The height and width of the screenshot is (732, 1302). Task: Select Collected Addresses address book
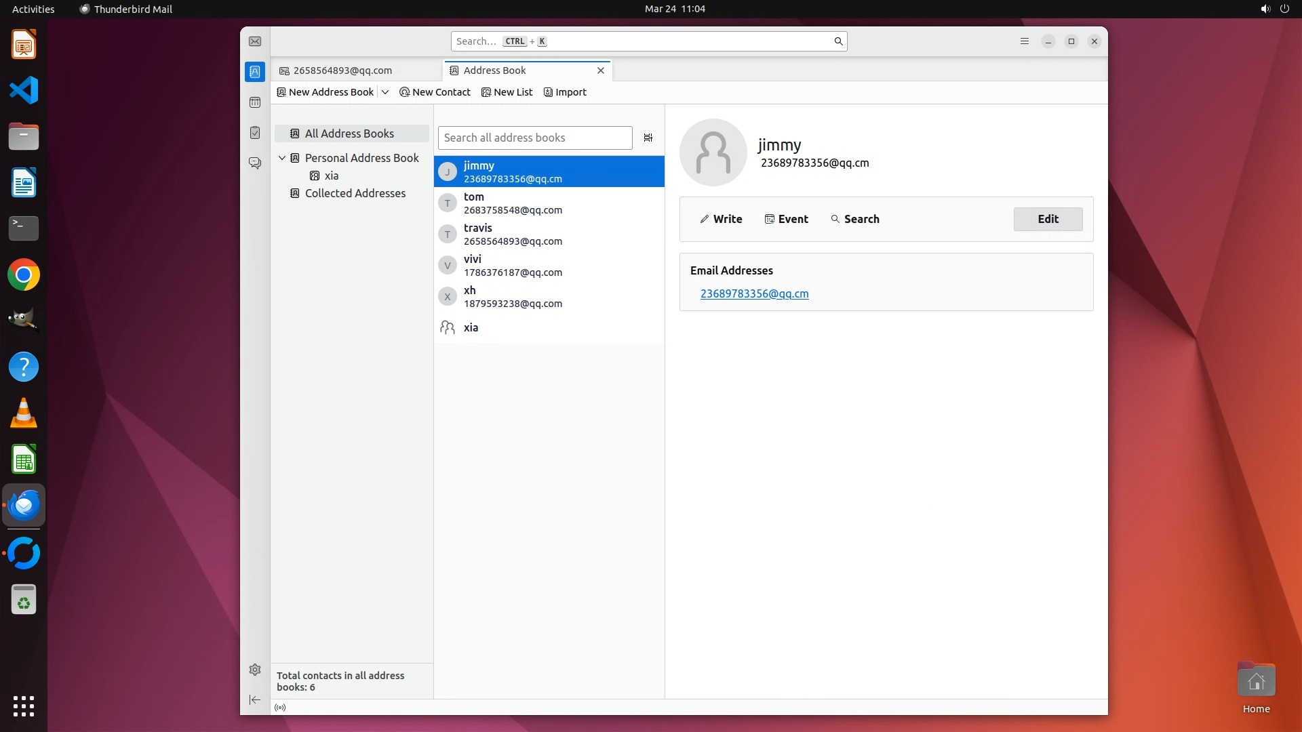point(355,193)
